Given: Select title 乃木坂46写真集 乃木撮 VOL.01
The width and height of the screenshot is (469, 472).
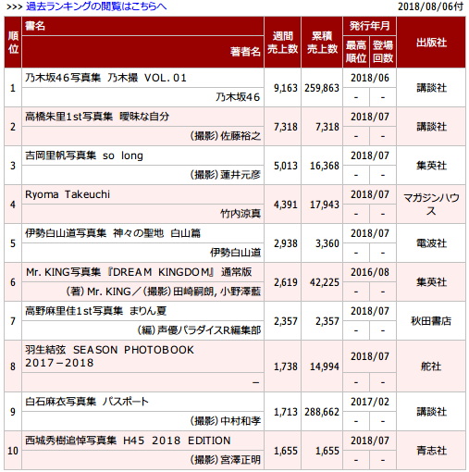Looking at the screenshot, I should tap(105, 78).
